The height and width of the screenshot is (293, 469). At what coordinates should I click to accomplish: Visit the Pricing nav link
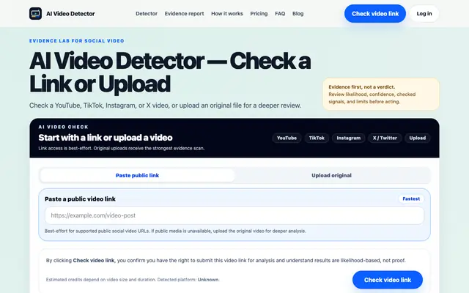[259, 14]
